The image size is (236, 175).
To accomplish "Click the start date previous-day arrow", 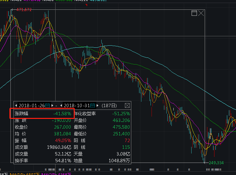I will pos(16,105).
